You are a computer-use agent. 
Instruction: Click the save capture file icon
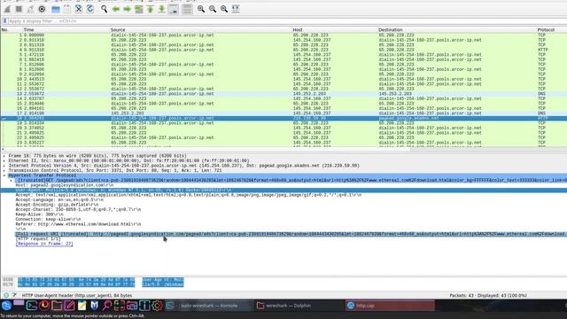click(x=67, y=9)
